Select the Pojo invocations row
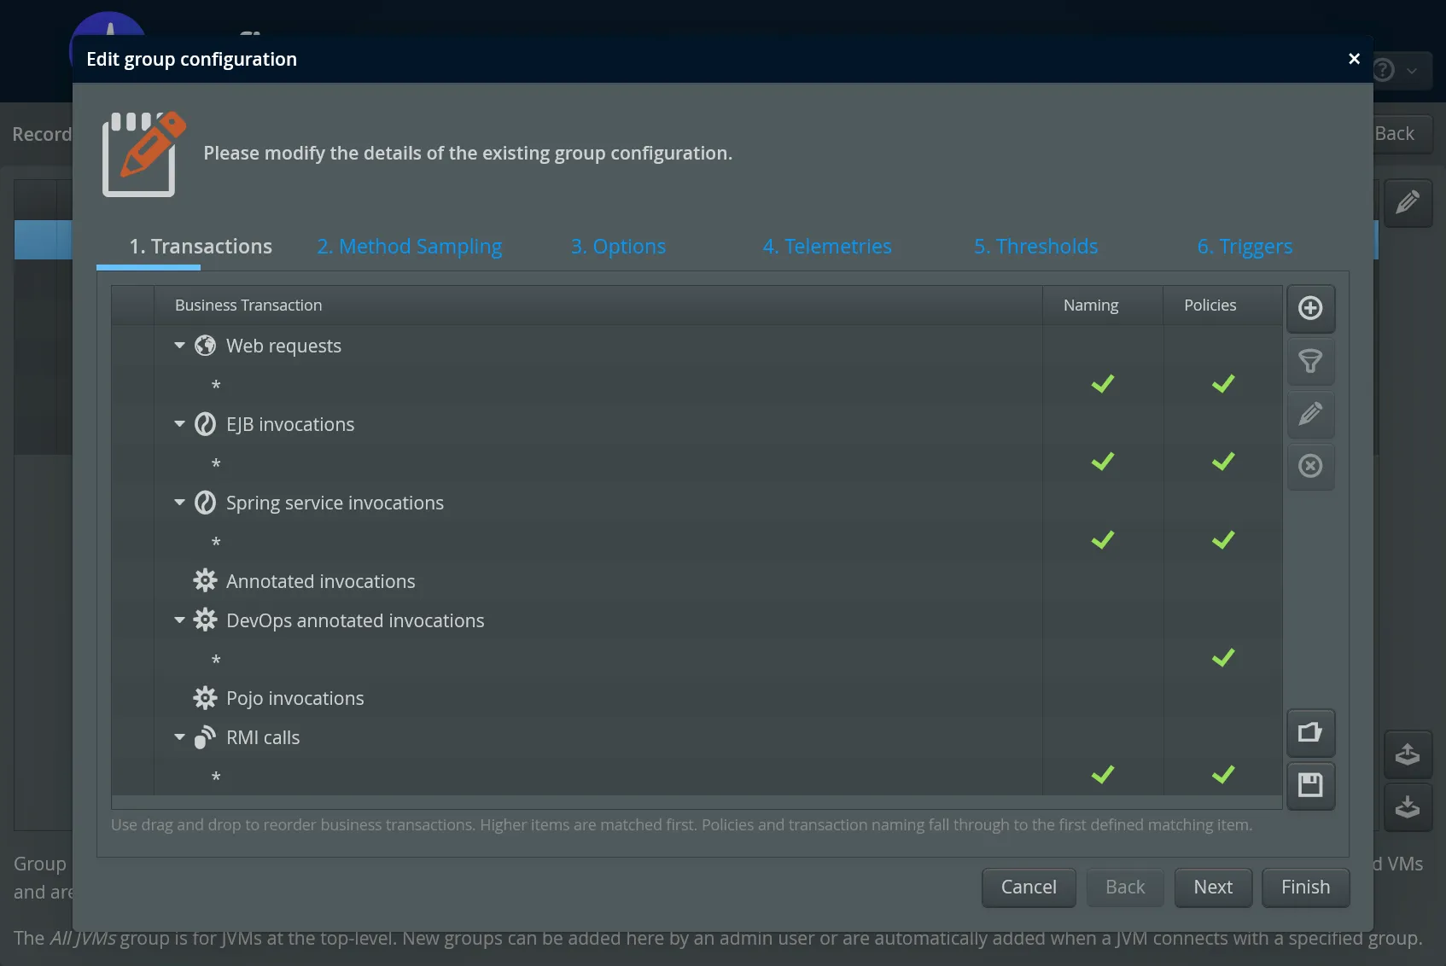 pyautogui.click(x=294, y=698)
